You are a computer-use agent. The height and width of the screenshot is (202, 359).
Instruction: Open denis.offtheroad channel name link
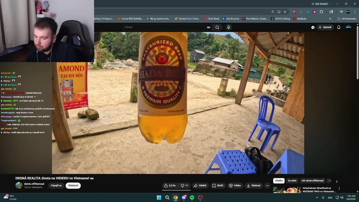pos(34,184)
